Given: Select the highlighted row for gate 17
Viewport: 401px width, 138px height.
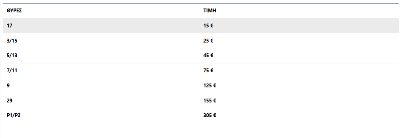Looking at the screenshot, I should click(x=201, y=26).
